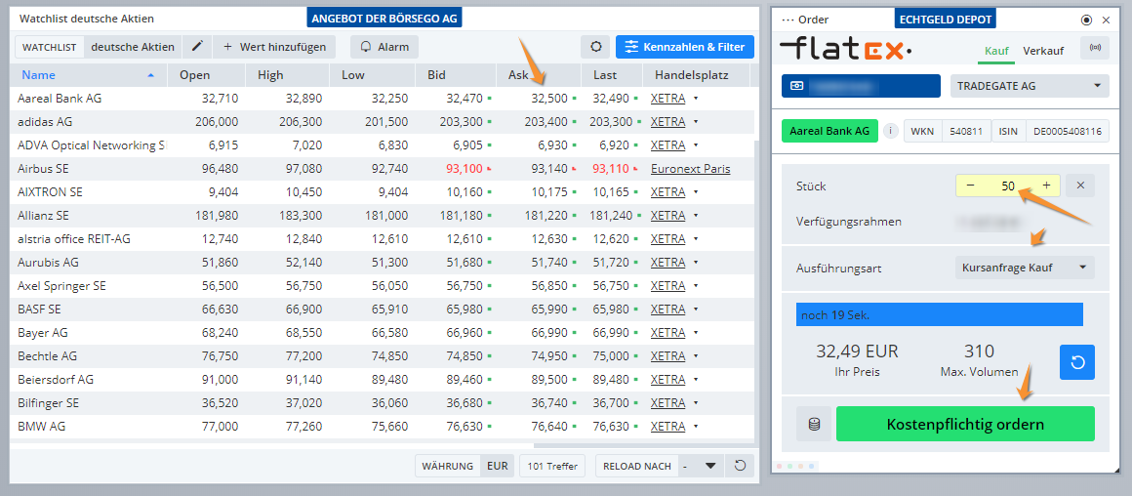Open the three-dots Order menu
Screen dimensions: 1132x496
click(x=788, y=21)
